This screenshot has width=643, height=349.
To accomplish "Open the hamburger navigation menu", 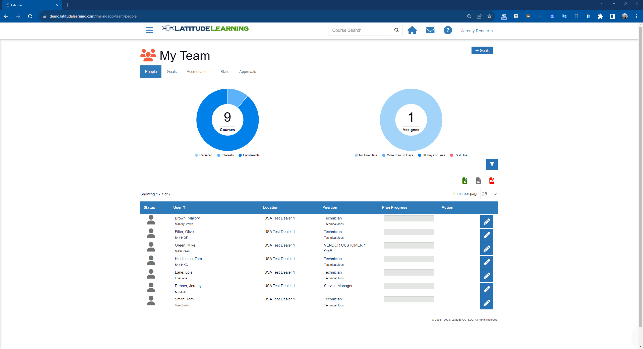I will pyautogui.click(x=149, y=30).
